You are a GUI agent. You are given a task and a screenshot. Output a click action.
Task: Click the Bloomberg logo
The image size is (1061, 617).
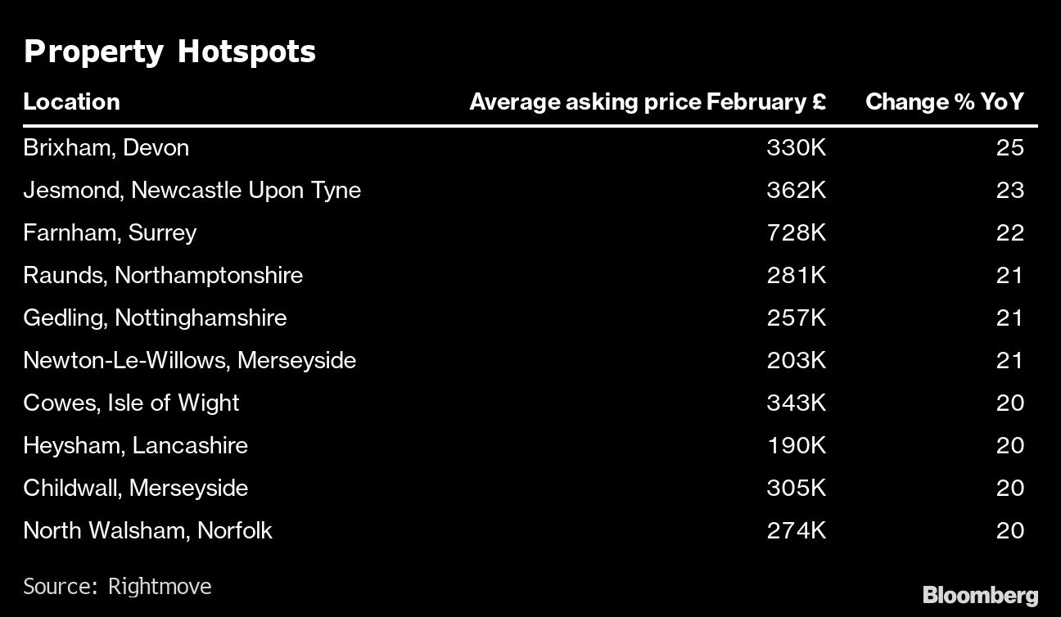pyautogui.click(x=980, y=595)
